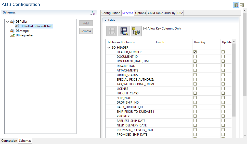The width and height of the screenshot is (247, 144).
Task: Collapse the SO_HEADER table node
Action: 109,48
